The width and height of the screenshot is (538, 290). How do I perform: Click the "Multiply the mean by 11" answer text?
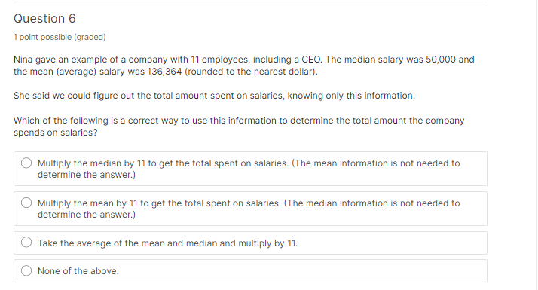pos(249,209)
